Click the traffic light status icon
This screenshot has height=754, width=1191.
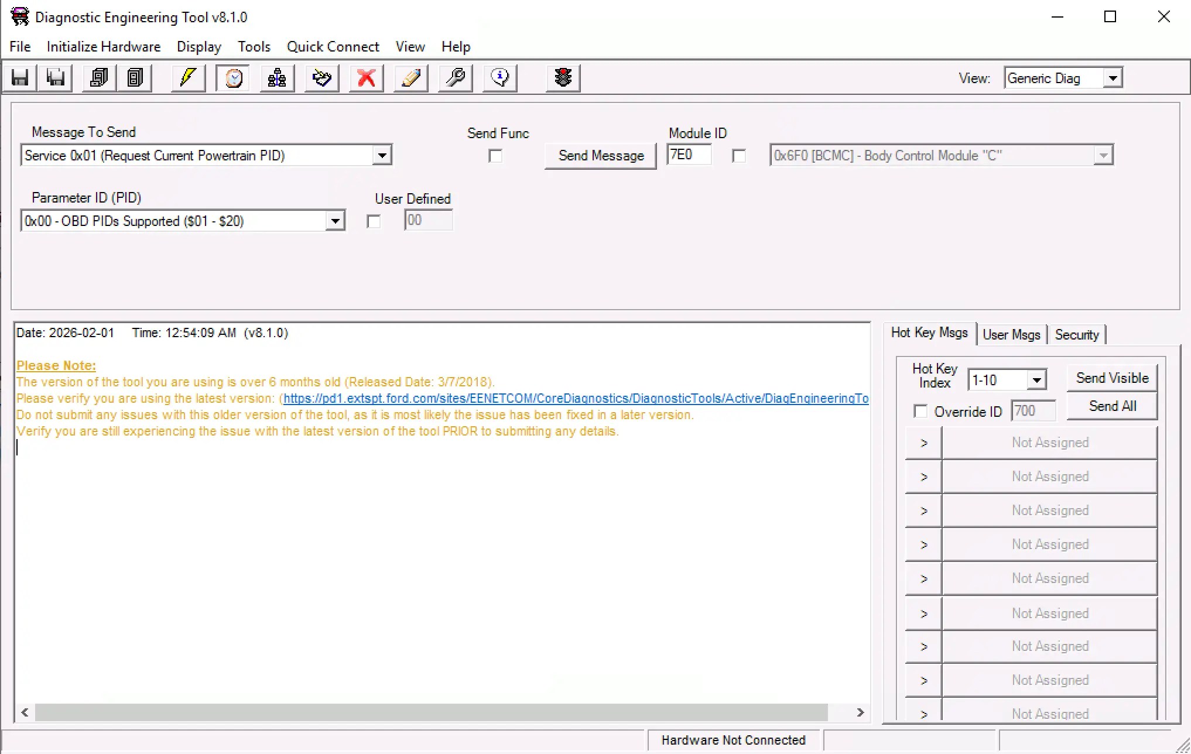click(x=562, y=77)
